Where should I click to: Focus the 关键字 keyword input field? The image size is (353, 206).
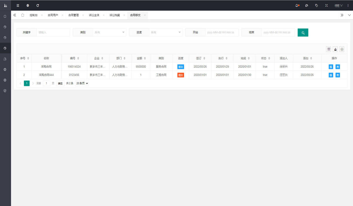pyautogui.click(x=53, y=32)
